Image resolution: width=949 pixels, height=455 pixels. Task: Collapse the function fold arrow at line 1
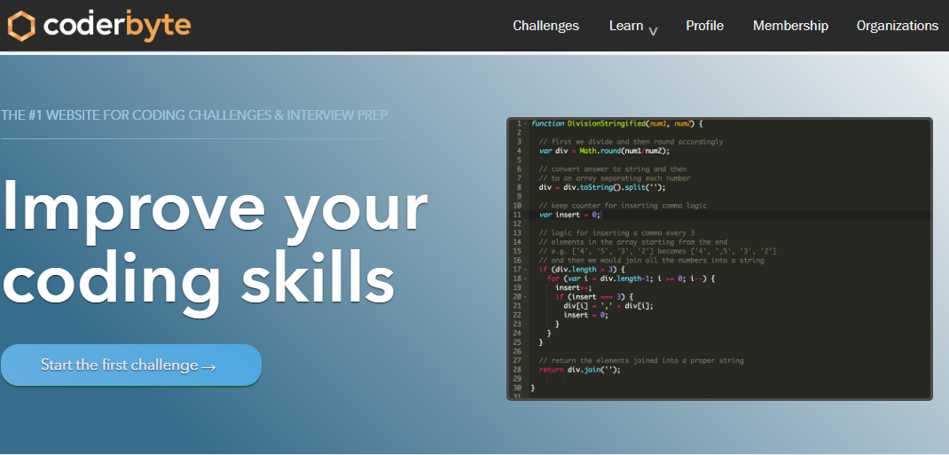[x=525, y=123]
